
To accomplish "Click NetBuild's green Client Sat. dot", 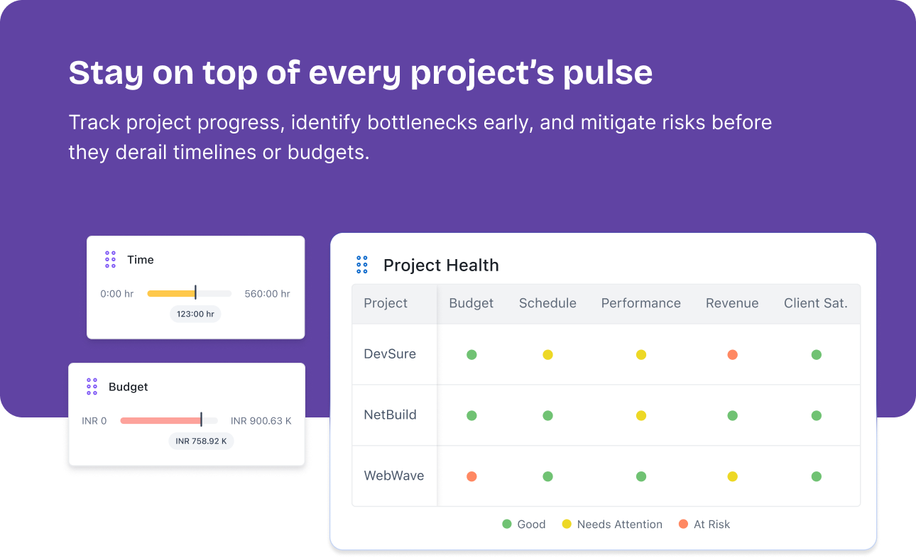I will (x=816, y=415).
